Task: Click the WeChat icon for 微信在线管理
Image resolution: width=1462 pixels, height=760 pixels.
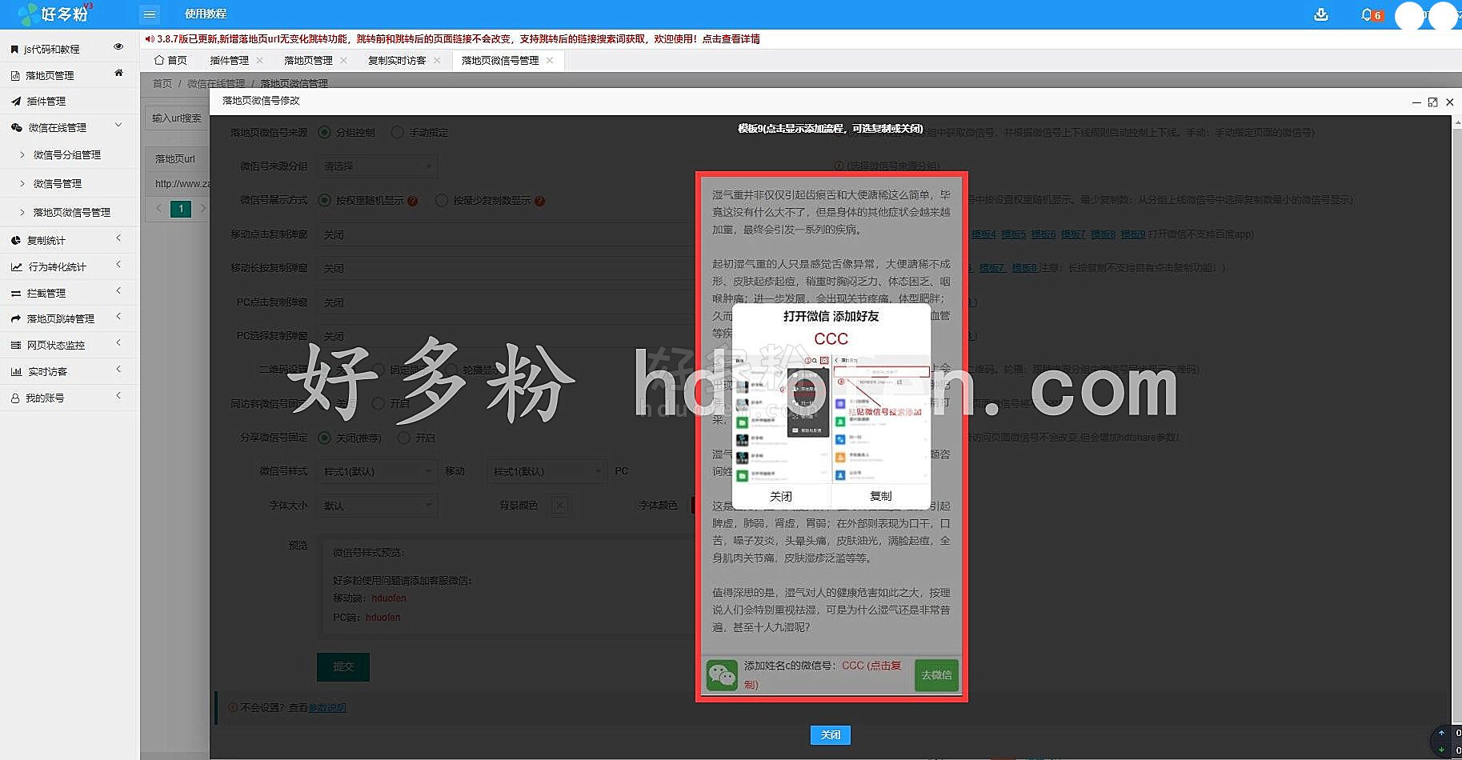Action: tap(16, 128)
